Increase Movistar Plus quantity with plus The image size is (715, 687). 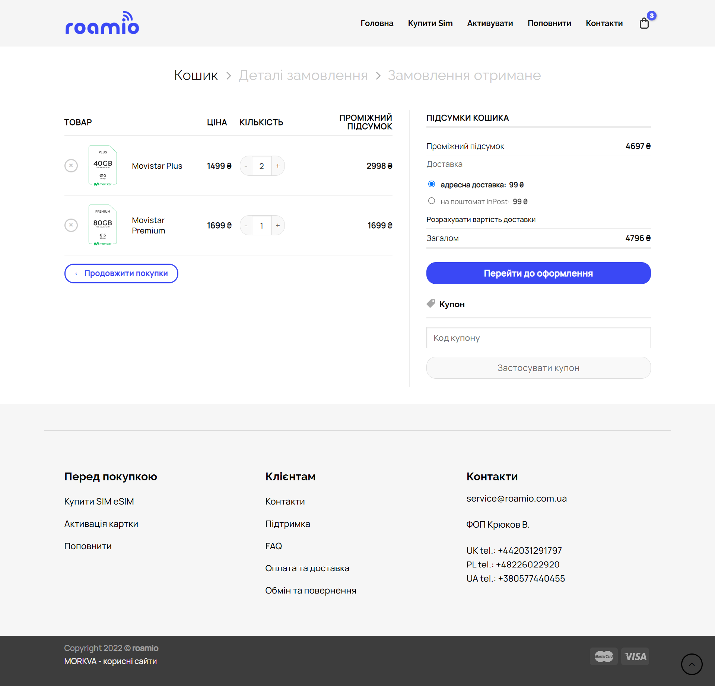[x=278, y=166]
